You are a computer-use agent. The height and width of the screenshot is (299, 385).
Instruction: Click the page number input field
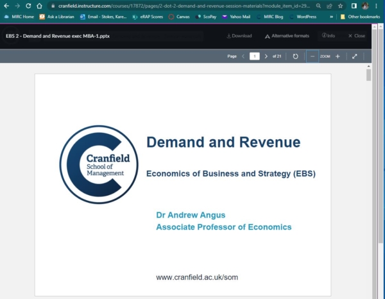[x=255, y=56]
